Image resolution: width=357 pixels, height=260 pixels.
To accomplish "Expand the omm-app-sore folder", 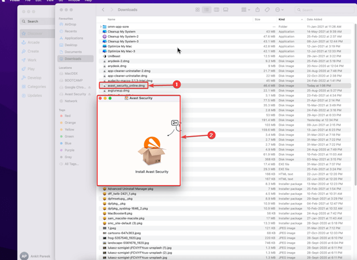I will pyautogui.click(x=101, y=27).
